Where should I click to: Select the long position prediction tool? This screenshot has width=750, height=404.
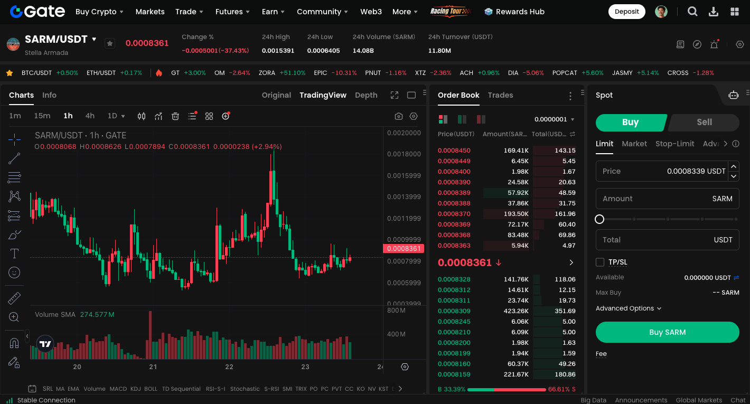tap(14, 215)
